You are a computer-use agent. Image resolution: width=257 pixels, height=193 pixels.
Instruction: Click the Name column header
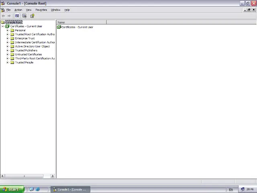coord(82,22)
